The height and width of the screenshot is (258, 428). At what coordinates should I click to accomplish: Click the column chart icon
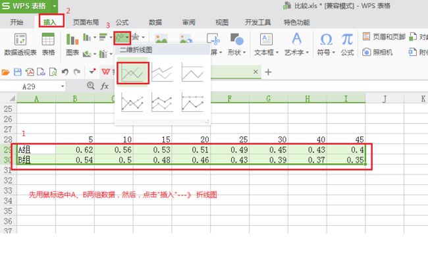click(x=87, y=37)
